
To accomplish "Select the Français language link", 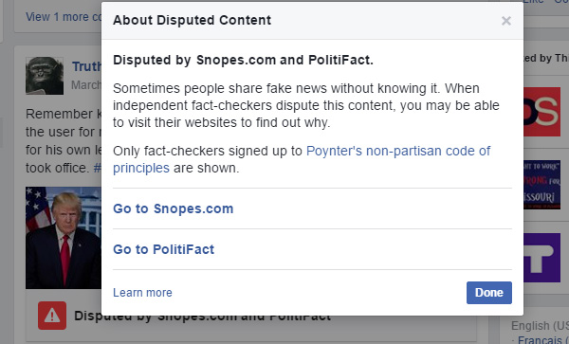I will tap(542, 340).
